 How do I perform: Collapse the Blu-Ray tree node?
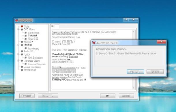[x=18, y=45]
